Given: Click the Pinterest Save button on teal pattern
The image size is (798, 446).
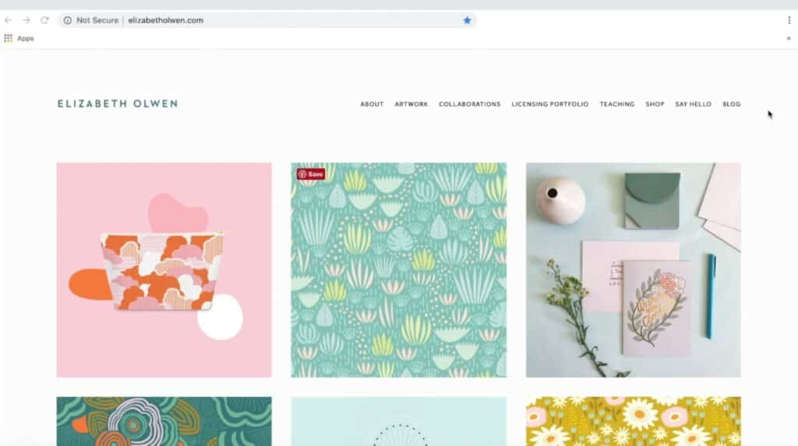Looking at the screenshot, I should 311,174.
